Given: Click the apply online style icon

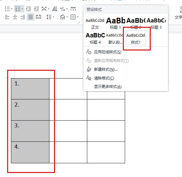Looking at the screenshot, I should click(x=89, y=52).
